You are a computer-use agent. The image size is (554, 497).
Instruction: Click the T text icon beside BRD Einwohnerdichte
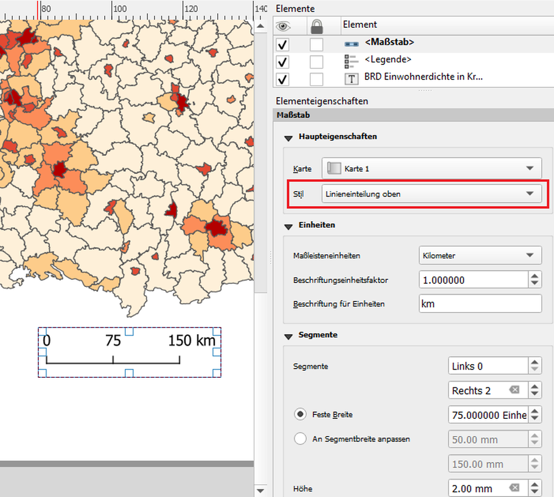point(351,79)
